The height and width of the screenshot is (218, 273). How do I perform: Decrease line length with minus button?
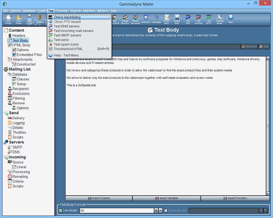pos(160,211)
